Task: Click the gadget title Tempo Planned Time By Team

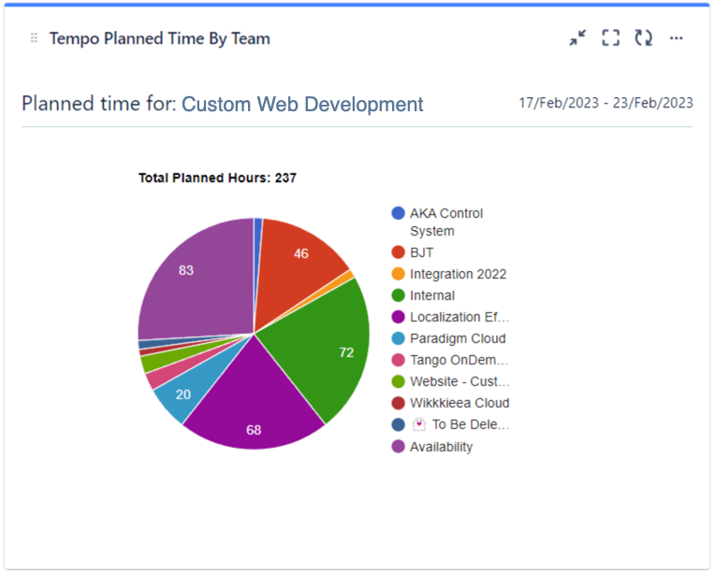Action: [x=160, y=38]
